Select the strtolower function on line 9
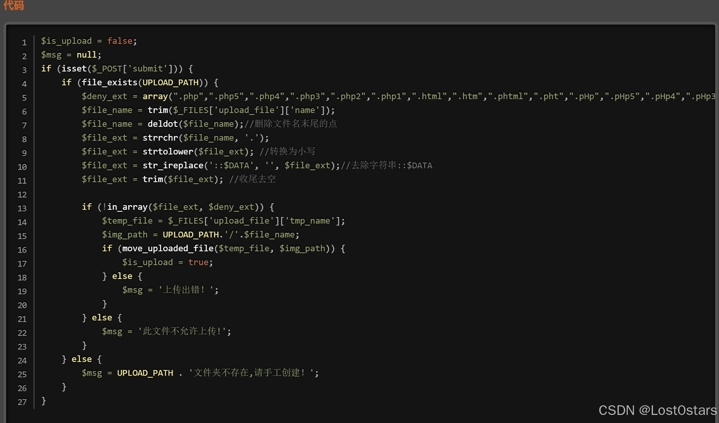Viewport: 719px width, 423px height. point(168,151)
